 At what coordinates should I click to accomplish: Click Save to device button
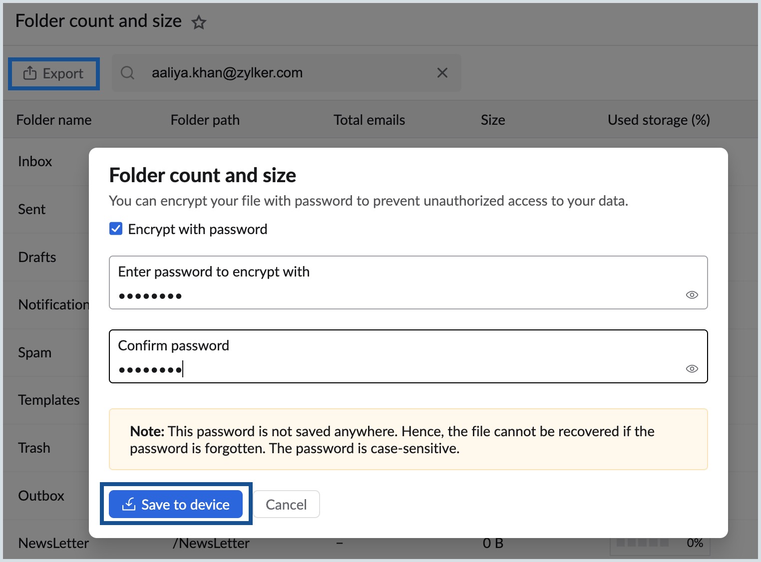(x=176, y=504)
